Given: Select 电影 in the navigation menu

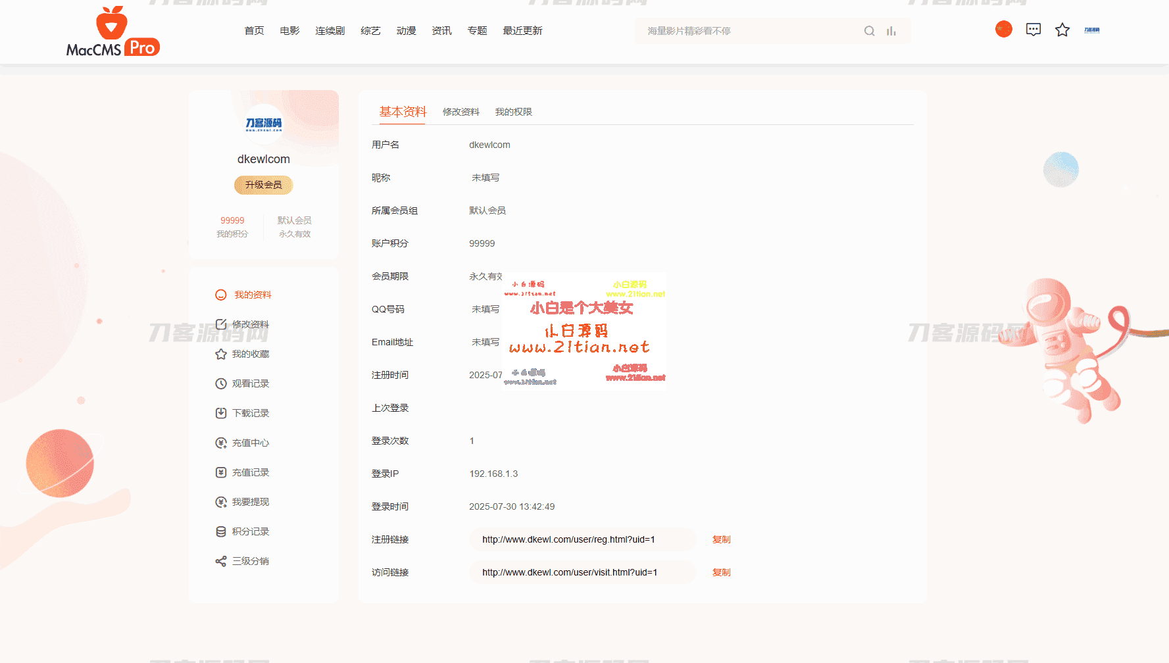Looking at the screenshot, I should pos(289,30).
